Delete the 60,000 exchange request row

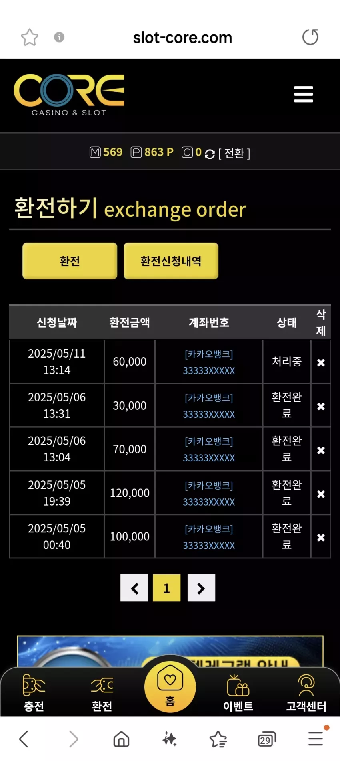[321, 362]
